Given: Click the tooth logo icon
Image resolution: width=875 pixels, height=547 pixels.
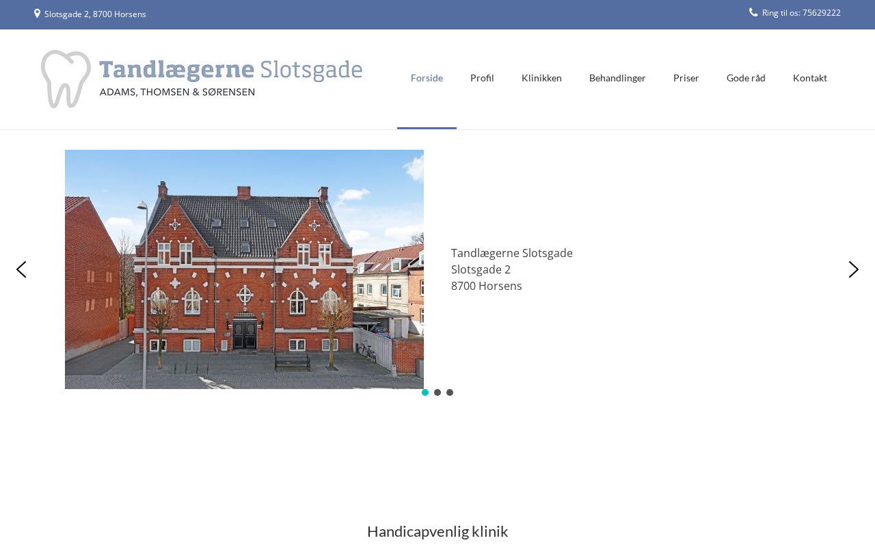Looking at the screenshot, I should tap(66, 79).
